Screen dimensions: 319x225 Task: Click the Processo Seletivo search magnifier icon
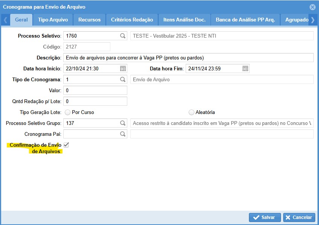click(122, 36)
